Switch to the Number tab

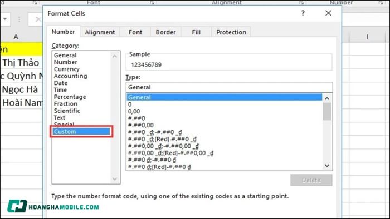coord(63,32)
